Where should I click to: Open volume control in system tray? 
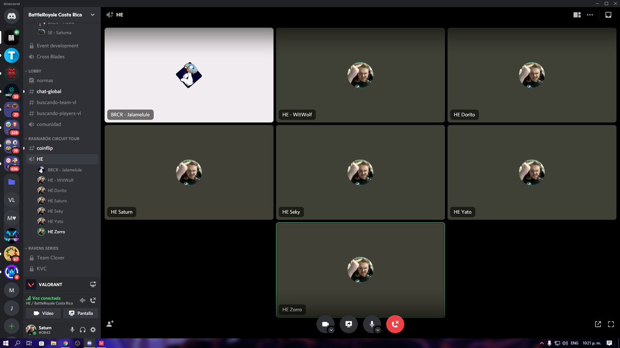[x=565, y=343]
